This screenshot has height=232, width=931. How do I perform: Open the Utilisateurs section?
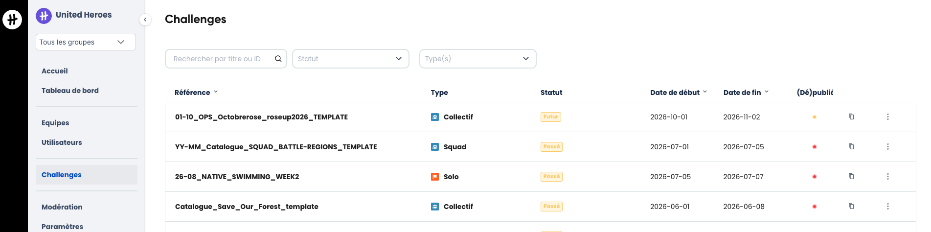tap(62, 142)
